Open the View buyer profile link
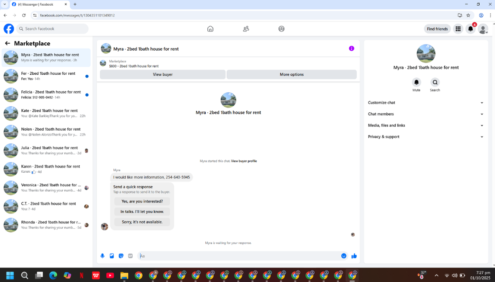 pos(244,161)
